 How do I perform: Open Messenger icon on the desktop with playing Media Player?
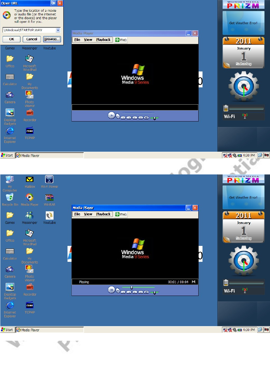[x=30, y=218]
